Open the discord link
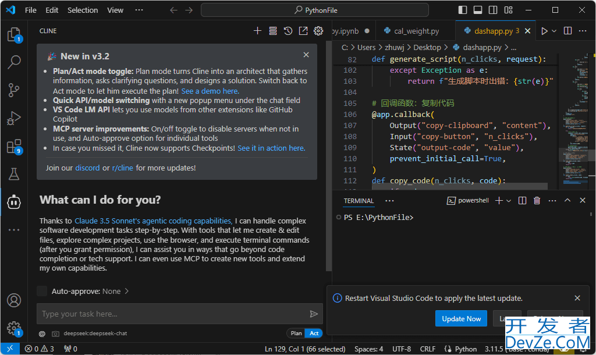This screenshot has height=355, width=596. click(x=87, y=168)
